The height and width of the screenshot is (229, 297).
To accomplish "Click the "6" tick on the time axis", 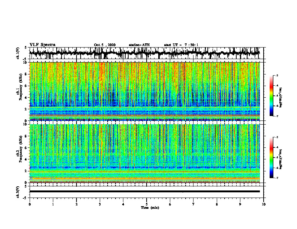I will coord(170,204).
